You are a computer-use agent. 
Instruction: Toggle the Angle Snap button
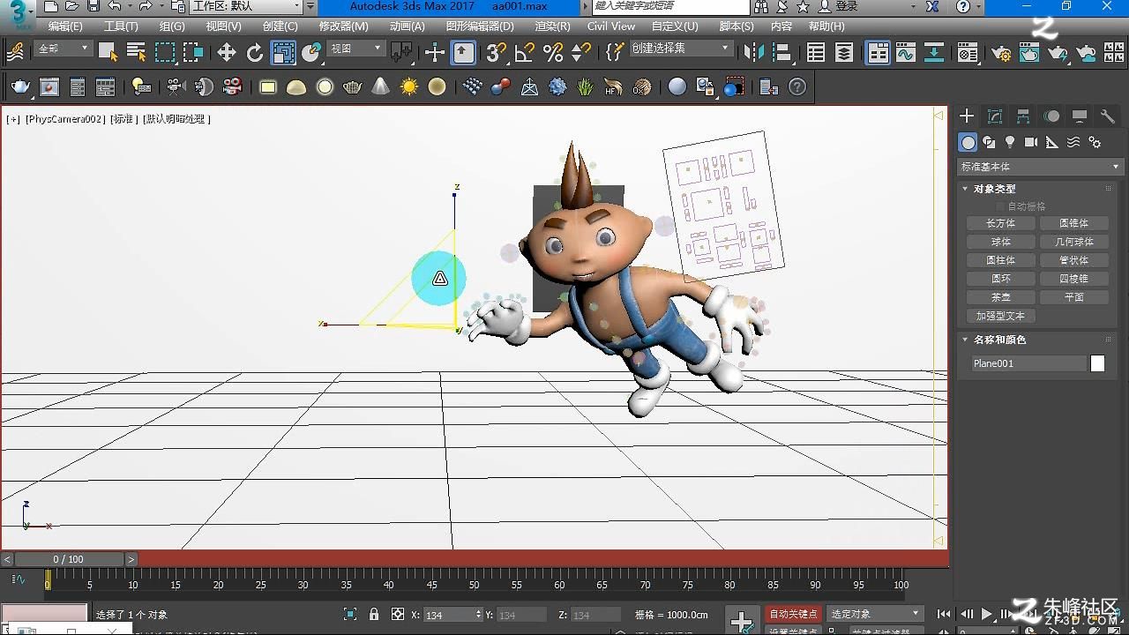click(525, 52)
